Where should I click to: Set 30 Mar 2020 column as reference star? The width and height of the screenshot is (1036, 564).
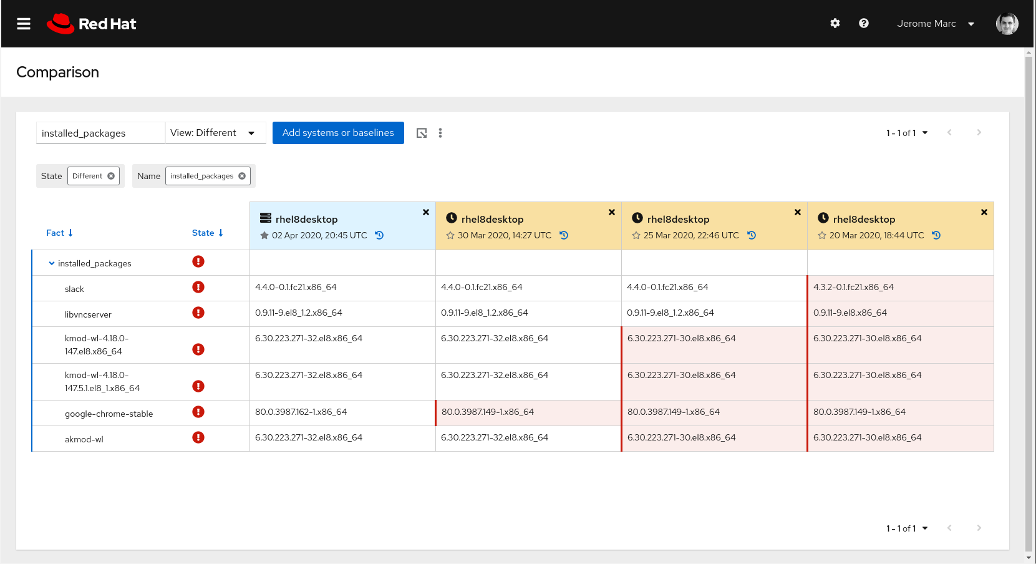coord(450,235)
